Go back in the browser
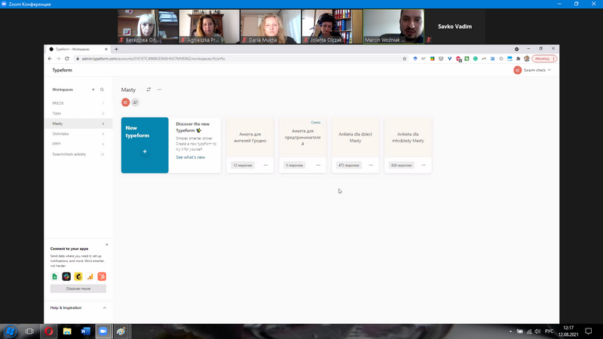This screenshot has height=339, width=603. coord(50,59)
